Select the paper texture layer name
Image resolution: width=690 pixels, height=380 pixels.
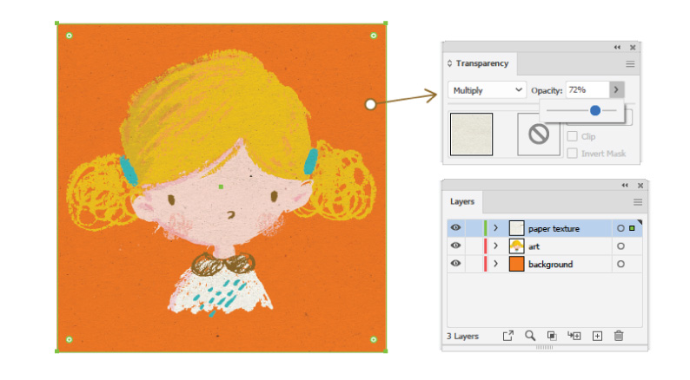click(x=554, y=228)
